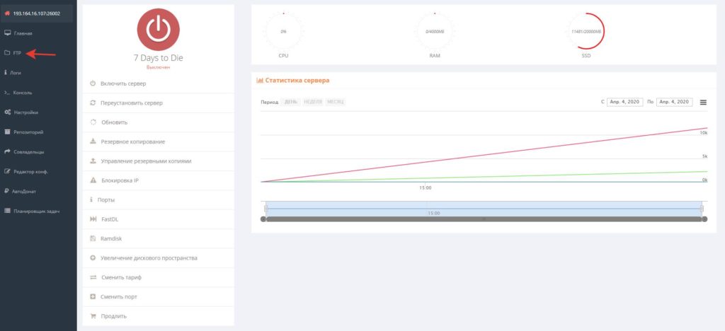Screen dimensions: 725x331
Task: Click the share arrow icon next to Совладельцы
Action: tap(7, 151)
